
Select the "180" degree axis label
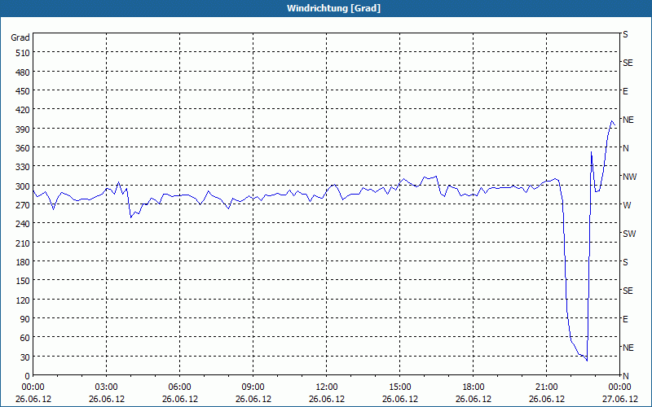24,262
